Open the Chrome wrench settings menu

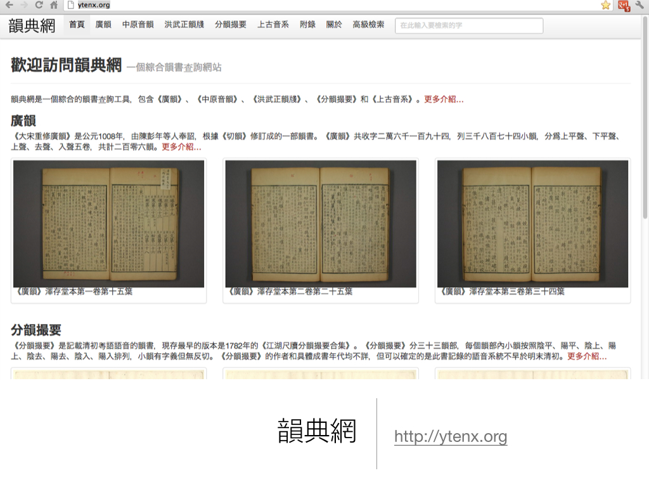639,5
